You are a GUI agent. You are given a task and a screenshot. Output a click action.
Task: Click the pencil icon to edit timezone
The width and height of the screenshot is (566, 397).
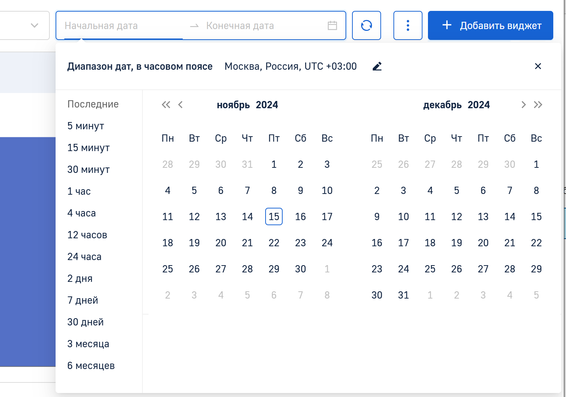(377, 66)
